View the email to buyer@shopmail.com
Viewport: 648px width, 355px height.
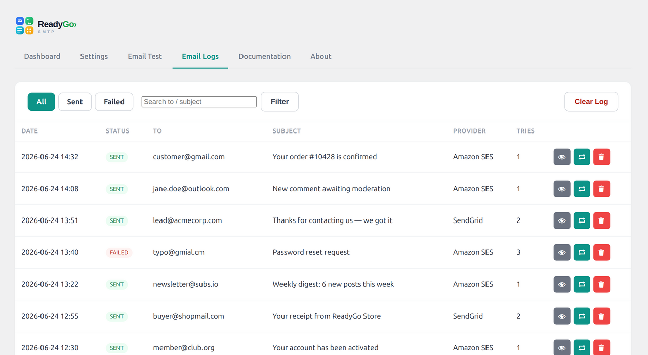[x=562, y=316]
